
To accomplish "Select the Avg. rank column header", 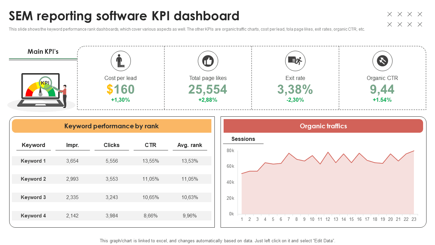I will point(190,145).
